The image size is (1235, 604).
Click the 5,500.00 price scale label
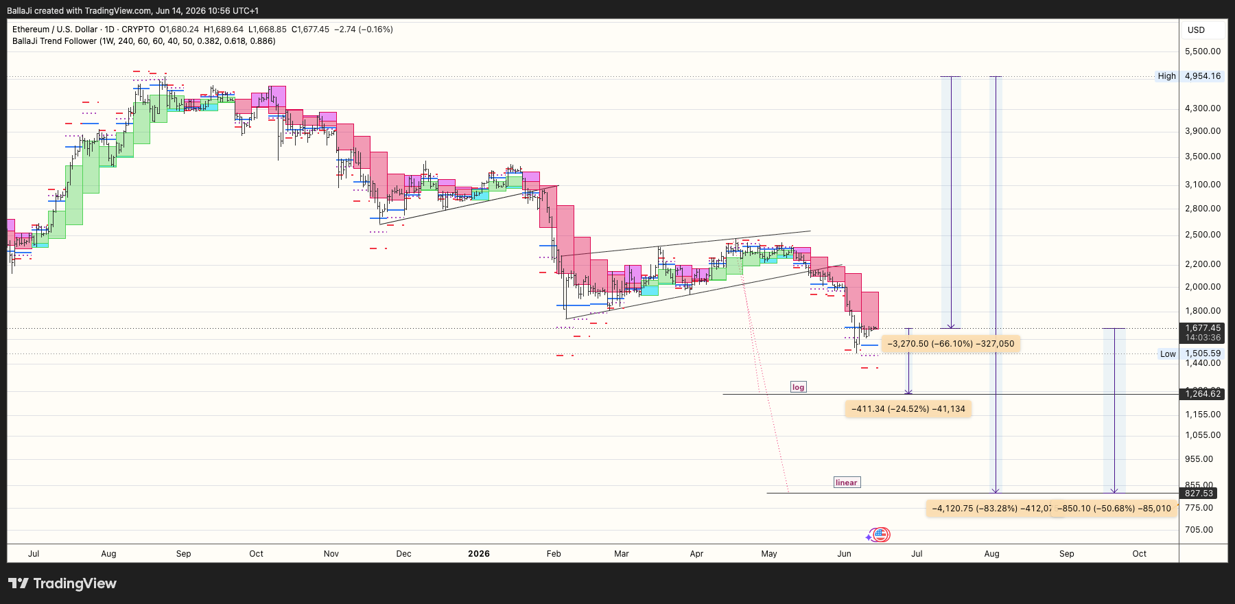[x=1203, y=51]
